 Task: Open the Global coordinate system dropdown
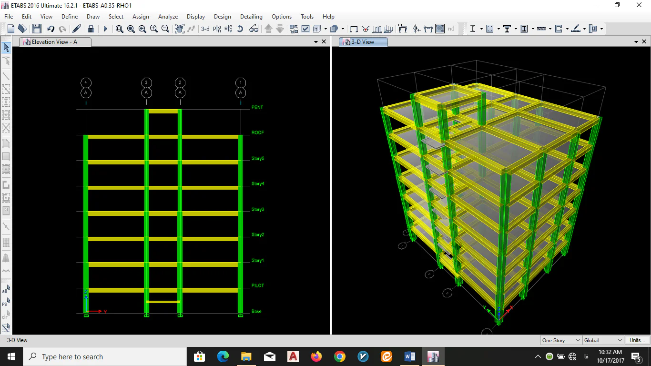(x=603, y=340)
